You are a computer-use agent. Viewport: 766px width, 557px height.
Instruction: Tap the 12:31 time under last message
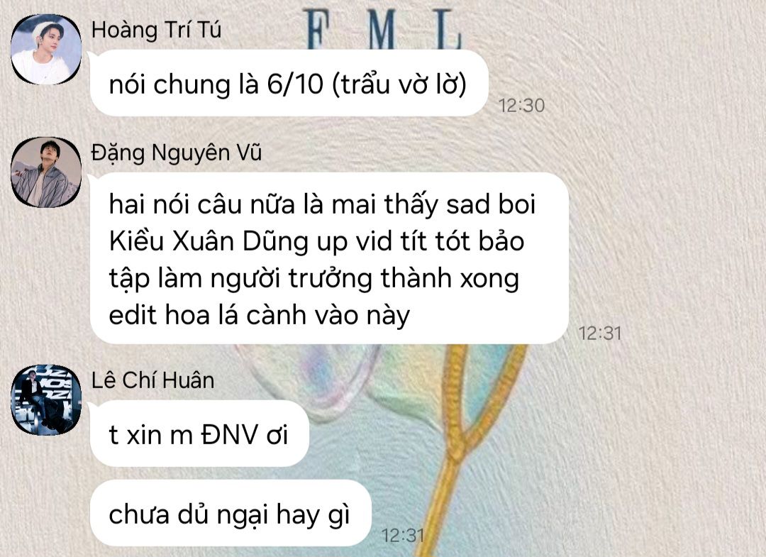coord(403,536)
